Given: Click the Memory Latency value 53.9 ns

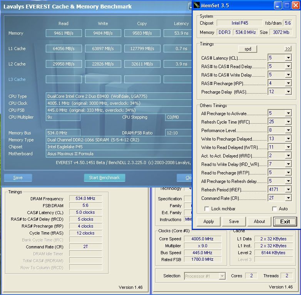Looking at the screenshot, I should (x=178, y=33).
